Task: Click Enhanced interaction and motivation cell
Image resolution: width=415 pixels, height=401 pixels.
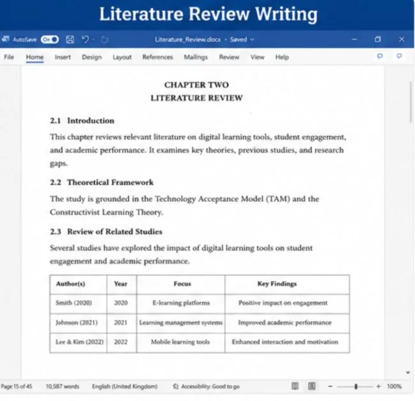Action: (287, 343)
